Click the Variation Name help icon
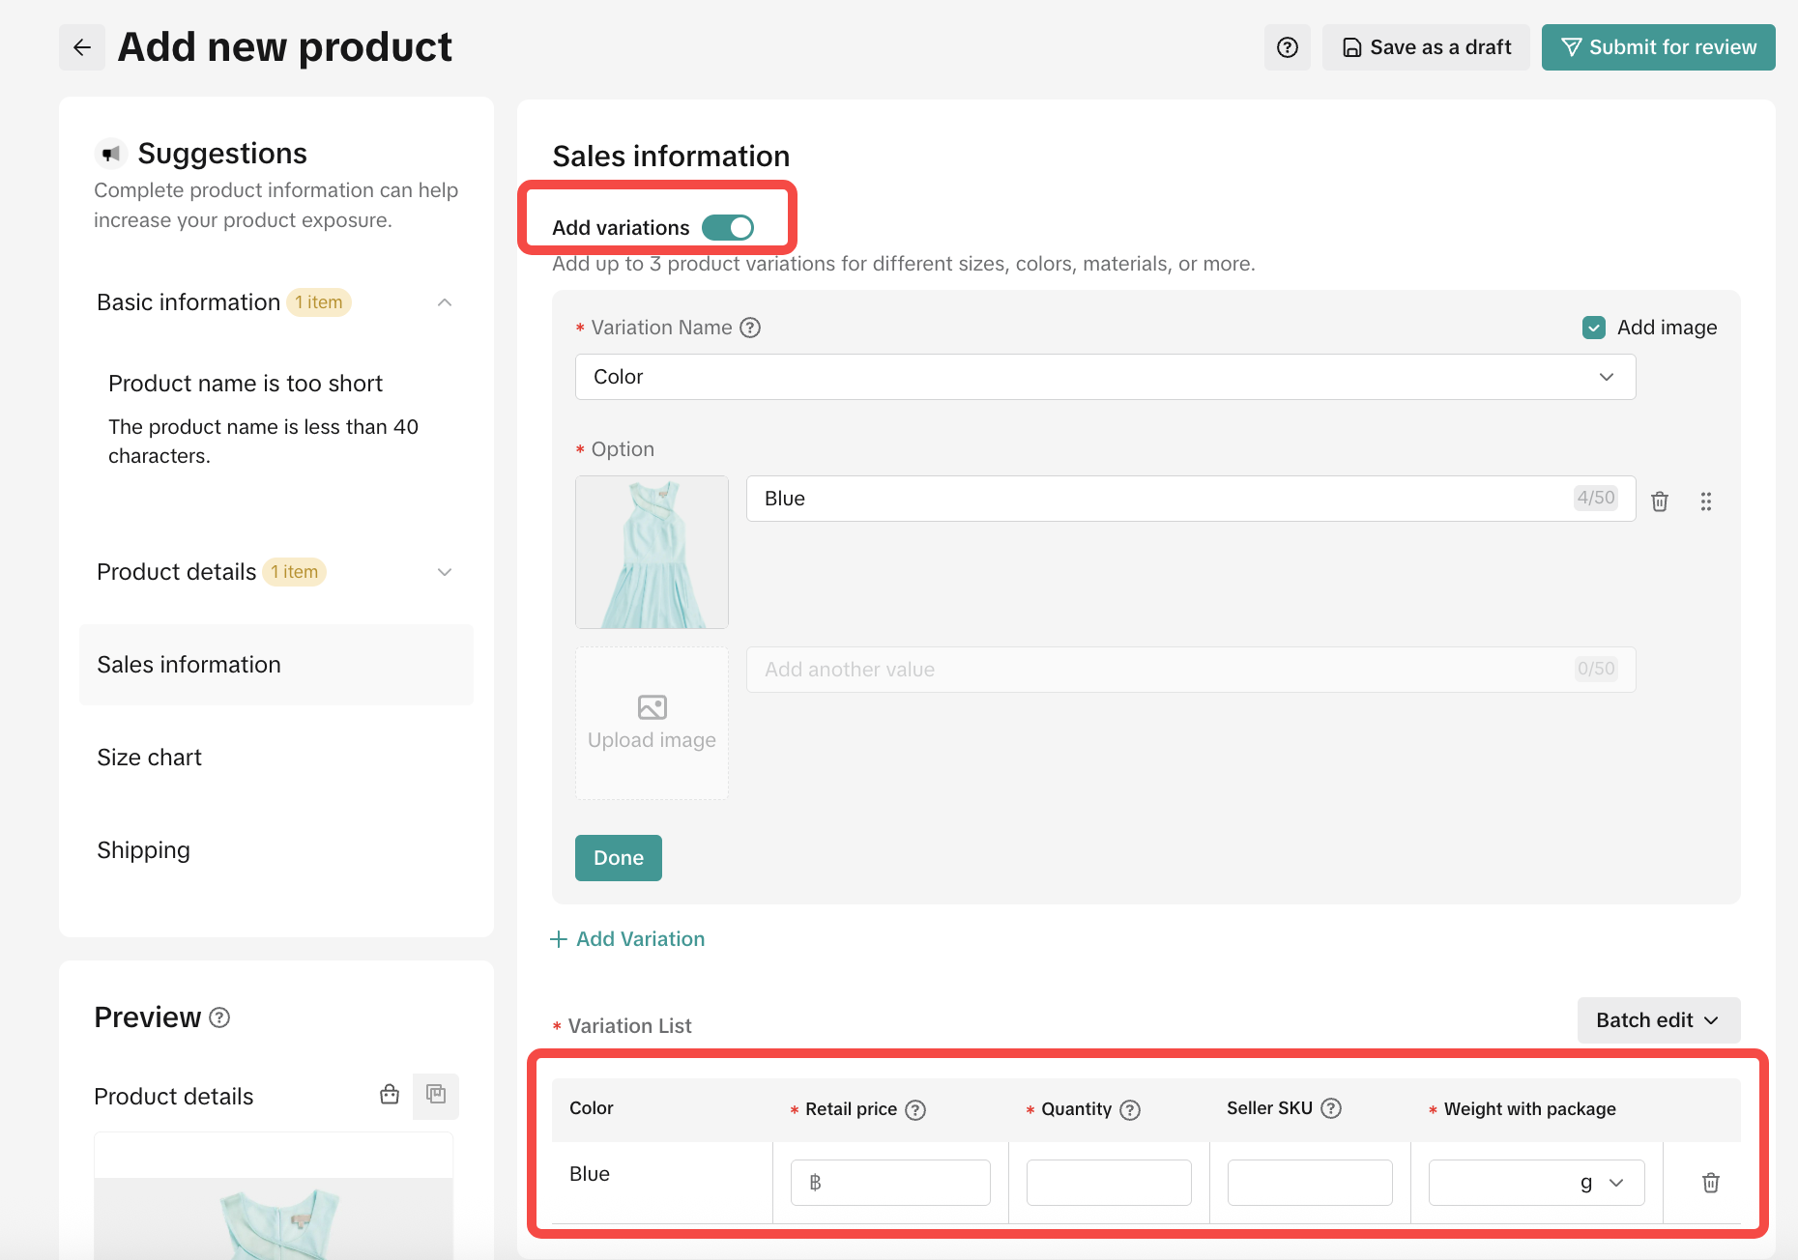Image resolution: width=1798 pixels, height=1260 pixels. point(750,328)
